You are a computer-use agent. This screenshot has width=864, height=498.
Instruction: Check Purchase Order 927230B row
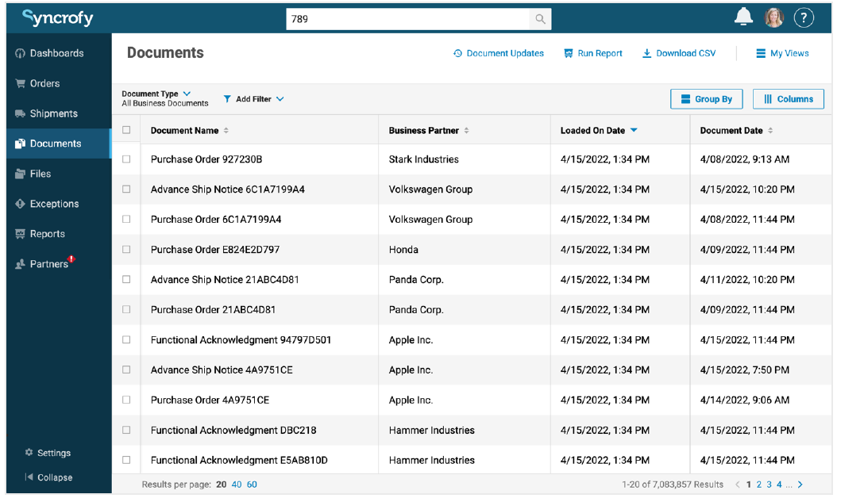click(x=126, y=159)
